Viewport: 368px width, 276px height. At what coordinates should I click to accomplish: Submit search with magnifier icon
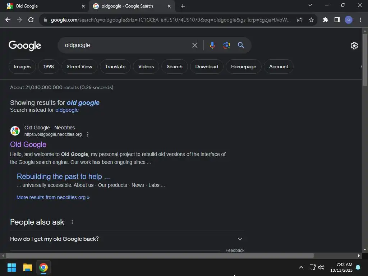(241, 45)
